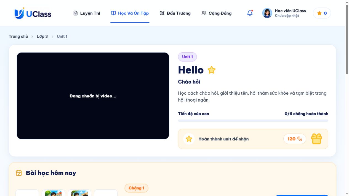This screenshot has height=196, width=349.
Task: Click the calendar icon by Bài học hôm nay
Action: pos(19,173)
